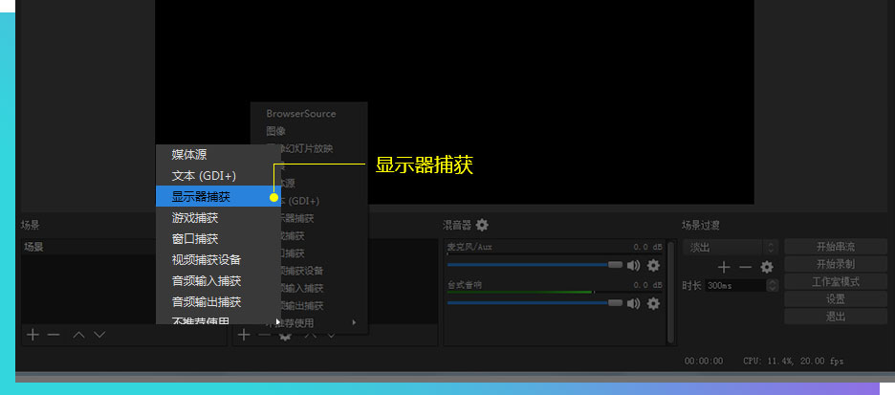
Task: Open transition properties gear icon
Action: (766, 267)
